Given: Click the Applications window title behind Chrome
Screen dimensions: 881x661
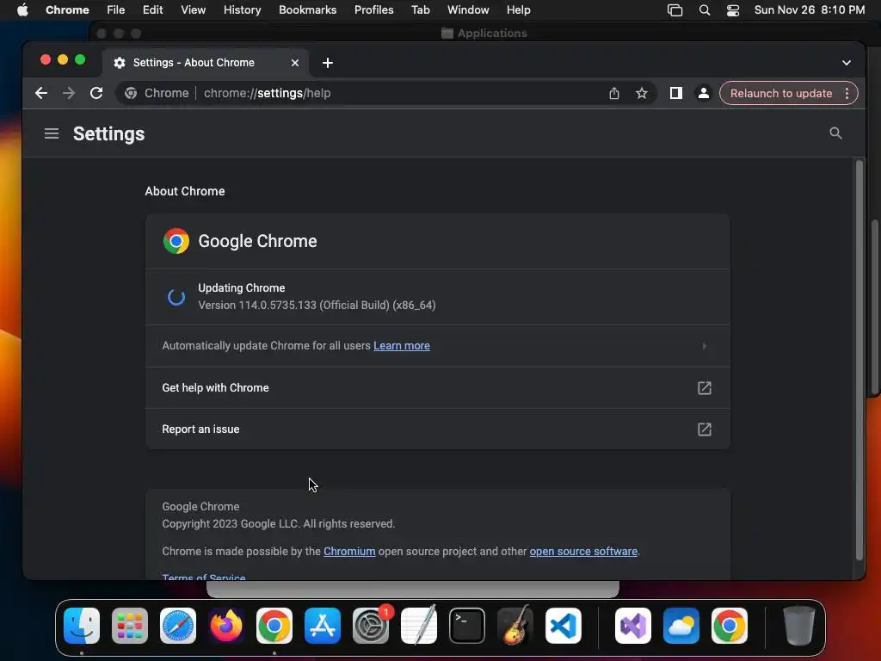Looking at the screenshot, I should (x=492, y=34).
